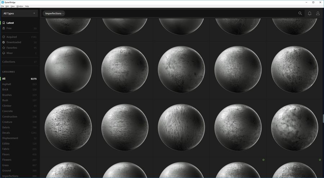324x178 pixels.
Task: Open third sphere in the upper full row
Action: coord(181,69)
